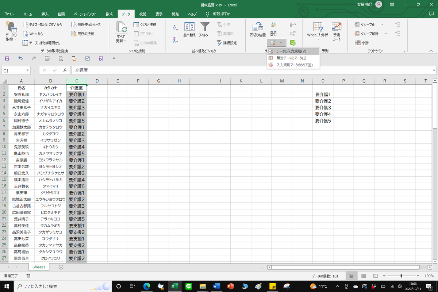Click the データの取得 (Get Data) icon

11,27
